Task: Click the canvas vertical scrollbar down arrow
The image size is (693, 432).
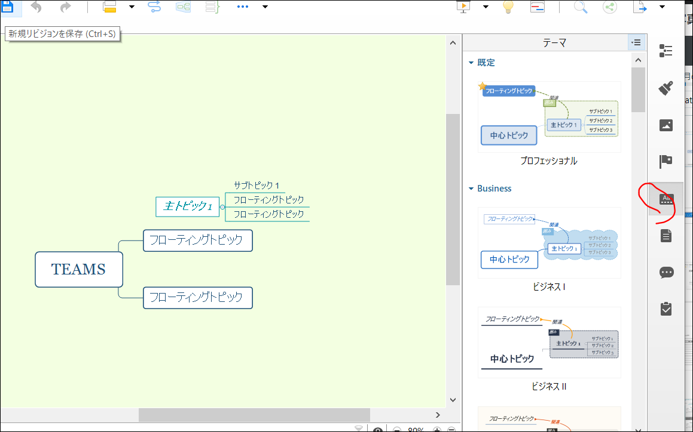Action: pyautogui.click(x=453, y=400)
